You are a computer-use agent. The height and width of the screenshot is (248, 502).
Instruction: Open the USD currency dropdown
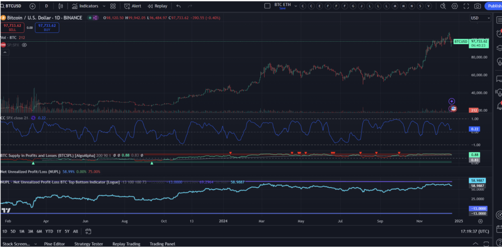tap(480, 18)
